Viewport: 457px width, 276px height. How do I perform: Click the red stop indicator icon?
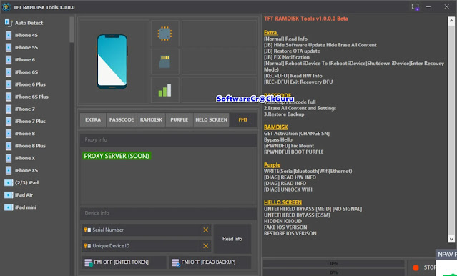(416, 267)
